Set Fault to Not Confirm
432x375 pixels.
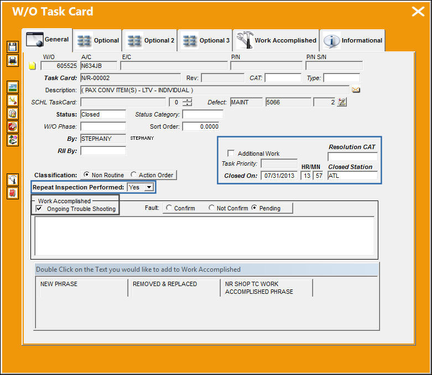point(211,208)
